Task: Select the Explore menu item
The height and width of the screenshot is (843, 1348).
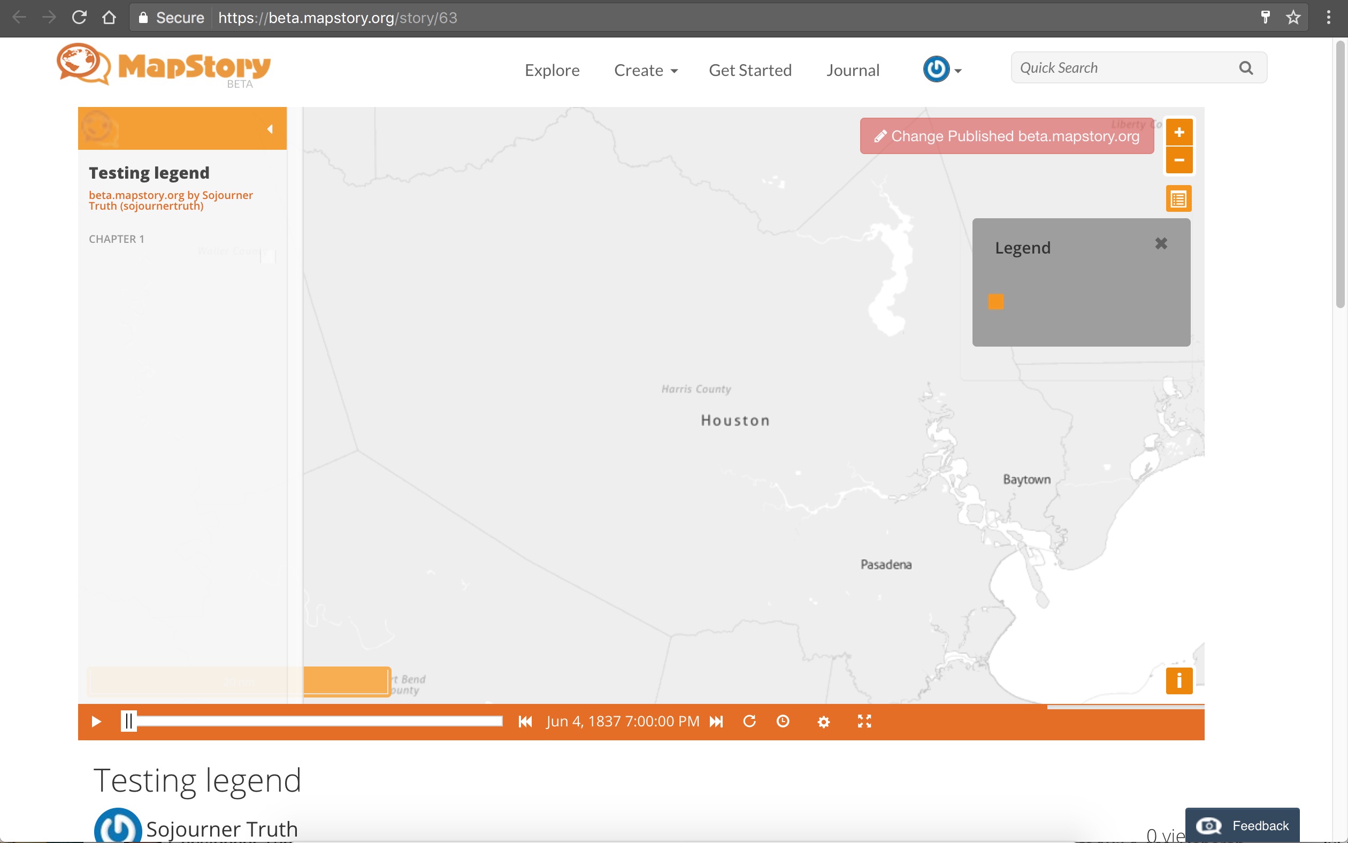Action: pyautogui.click(x=552, y=70)
